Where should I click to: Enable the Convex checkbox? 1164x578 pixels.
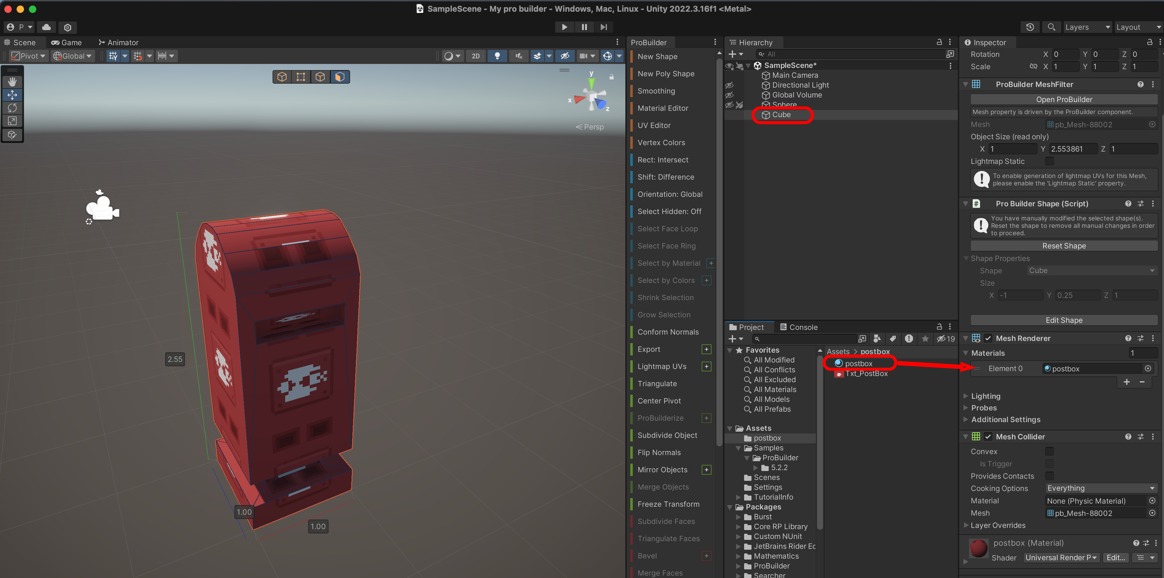[1049, 451]
